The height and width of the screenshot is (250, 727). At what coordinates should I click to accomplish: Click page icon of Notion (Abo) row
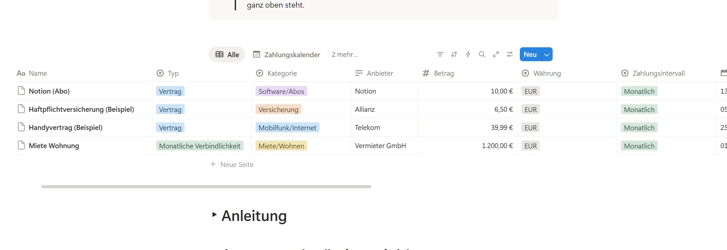[x=21, y=91]
